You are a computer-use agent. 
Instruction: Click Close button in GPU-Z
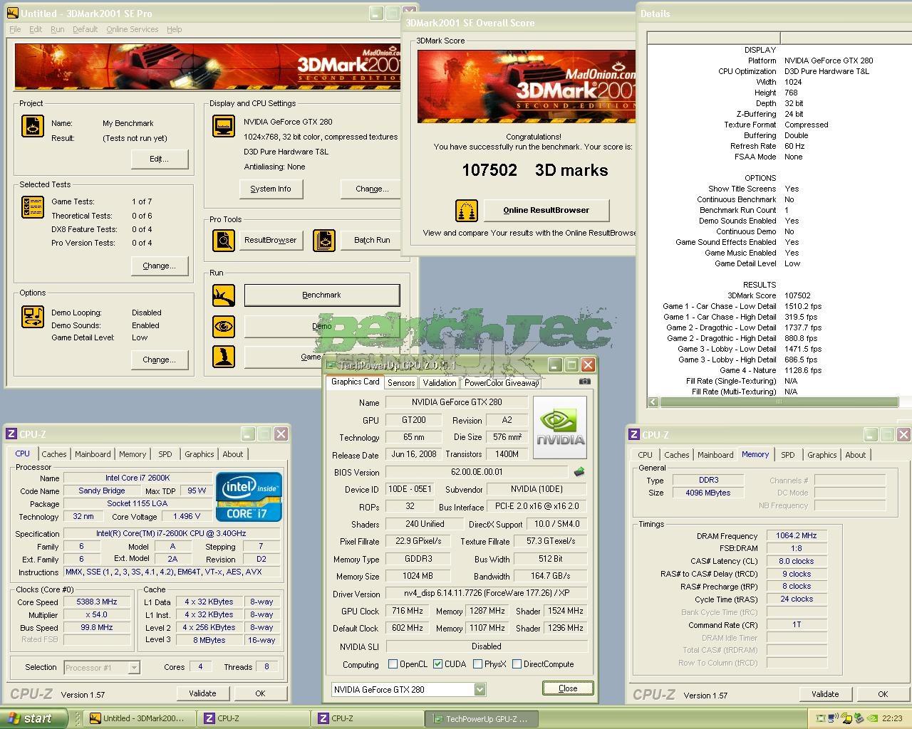coord(568,688)
